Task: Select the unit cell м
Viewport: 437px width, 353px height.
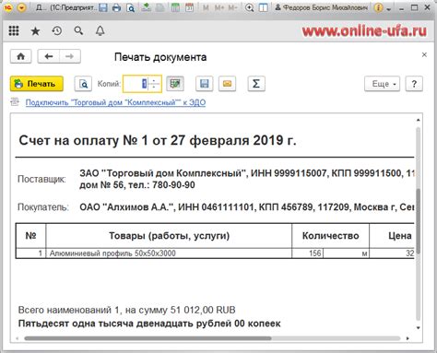Action: click(x=347, y=253)
